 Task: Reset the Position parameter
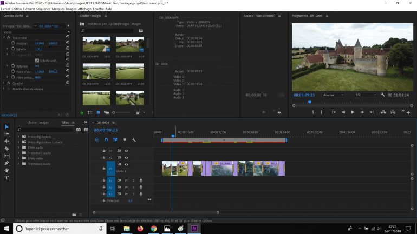(67, 43)
